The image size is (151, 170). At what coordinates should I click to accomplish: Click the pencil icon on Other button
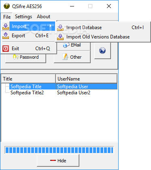65,57
